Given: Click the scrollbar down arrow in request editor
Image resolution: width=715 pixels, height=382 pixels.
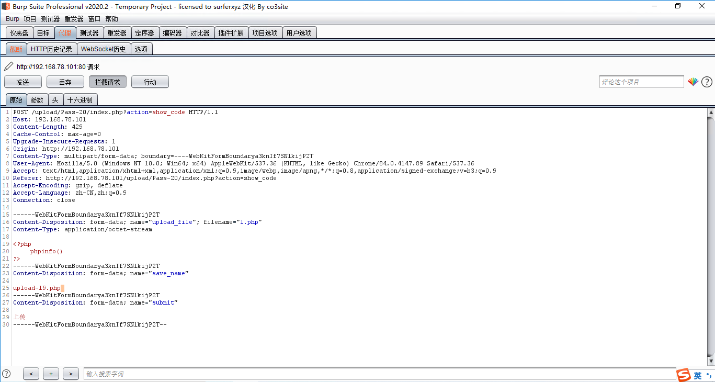Looking at the screenshot, I should (x=711, y=362).
